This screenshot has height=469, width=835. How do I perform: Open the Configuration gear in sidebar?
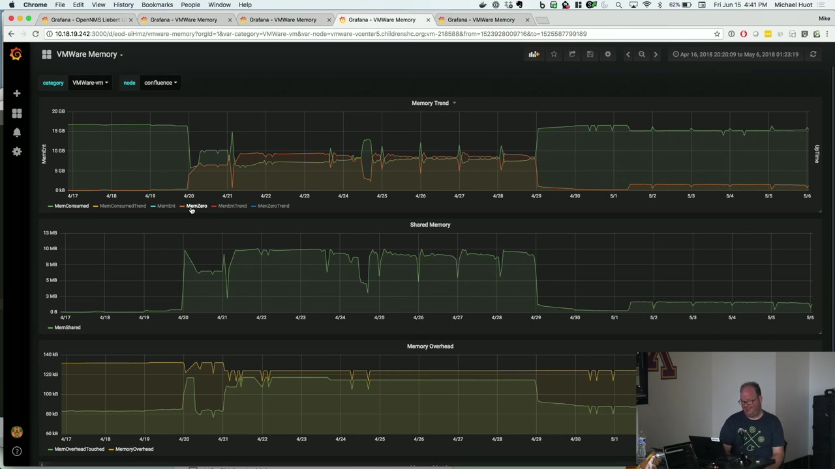click(17, 151)
